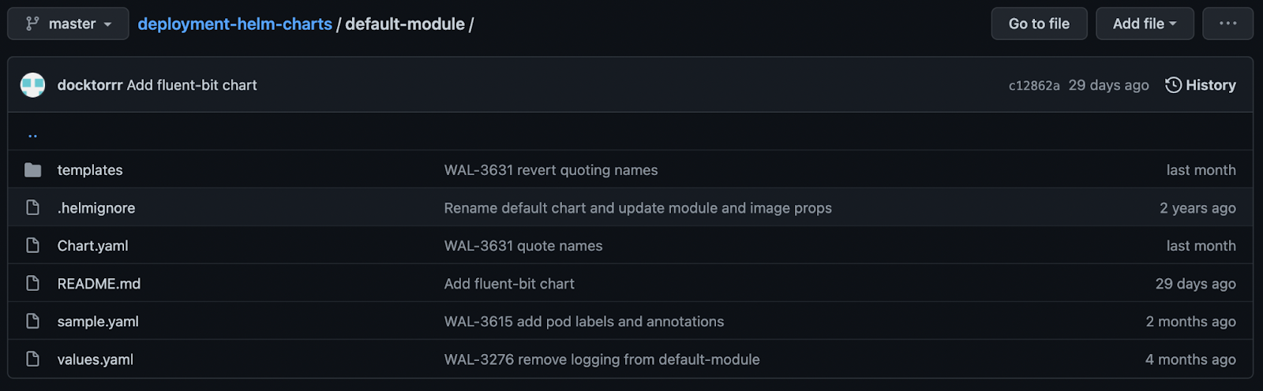Click the README.md file icon

32,284
